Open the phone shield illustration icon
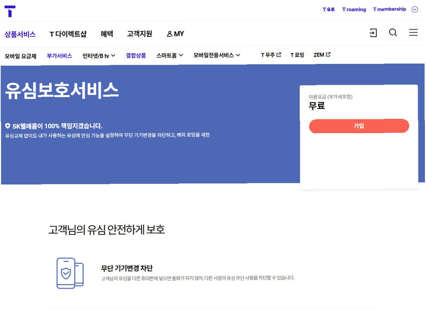 pos(70,273)
